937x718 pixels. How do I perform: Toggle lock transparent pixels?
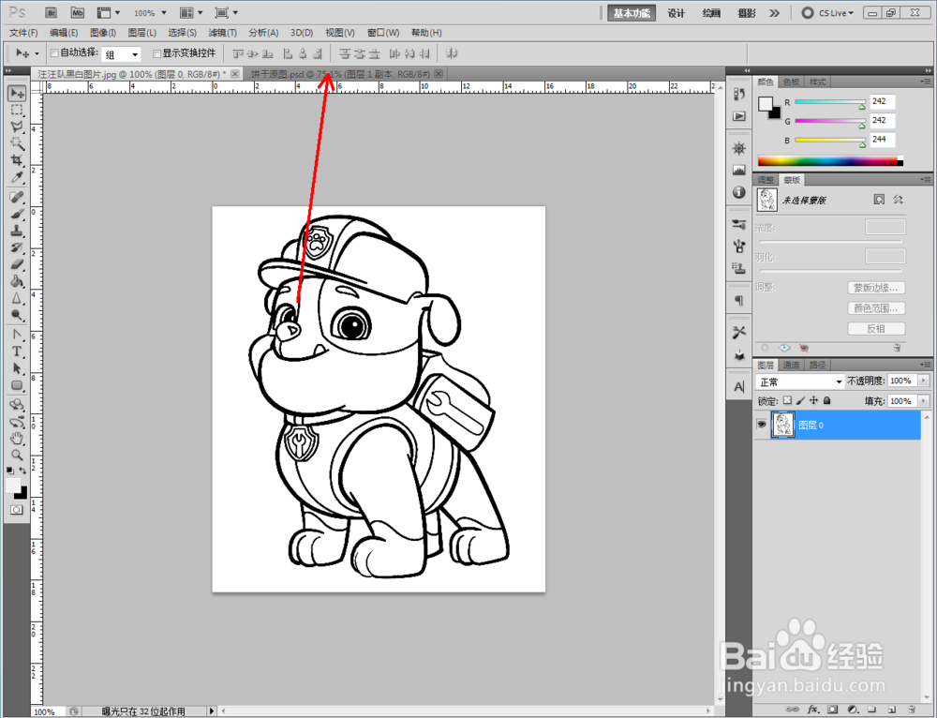coord(787,400)
